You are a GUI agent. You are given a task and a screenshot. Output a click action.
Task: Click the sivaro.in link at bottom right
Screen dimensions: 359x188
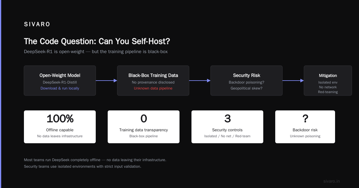pos(331,181)
